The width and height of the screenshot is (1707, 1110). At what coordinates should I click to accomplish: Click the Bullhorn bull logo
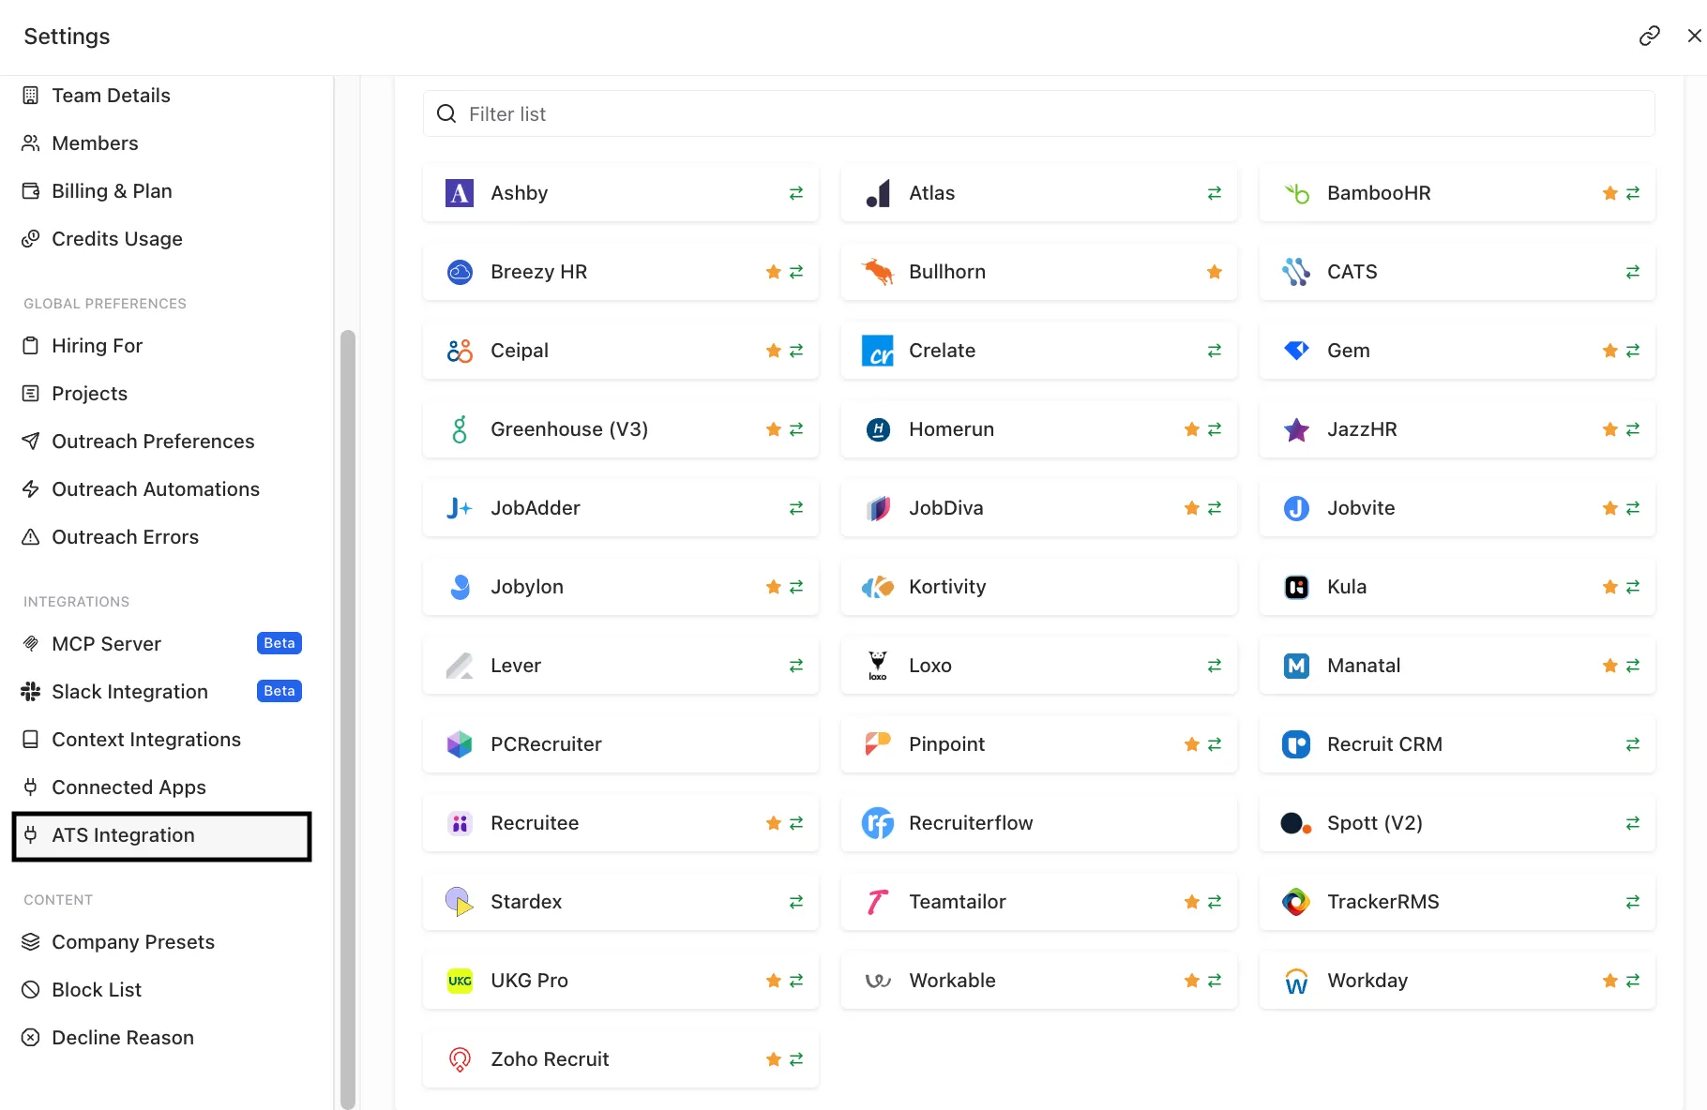[878, 272]
